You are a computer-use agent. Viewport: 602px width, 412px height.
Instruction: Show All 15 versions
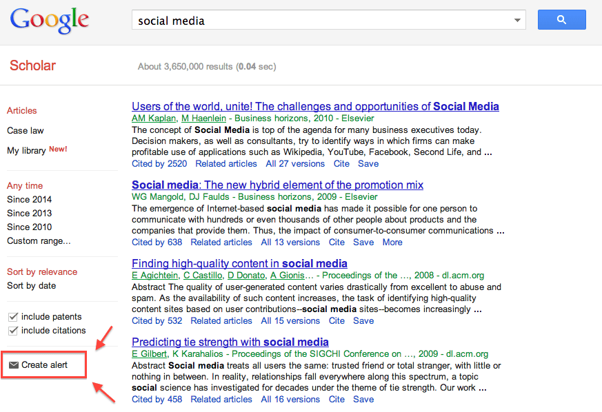[x=290, y=321]
